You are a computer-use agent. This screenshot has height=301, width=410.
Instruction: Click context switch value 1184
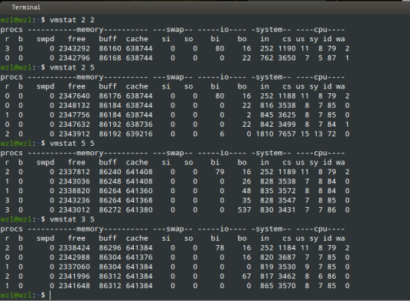287,248
